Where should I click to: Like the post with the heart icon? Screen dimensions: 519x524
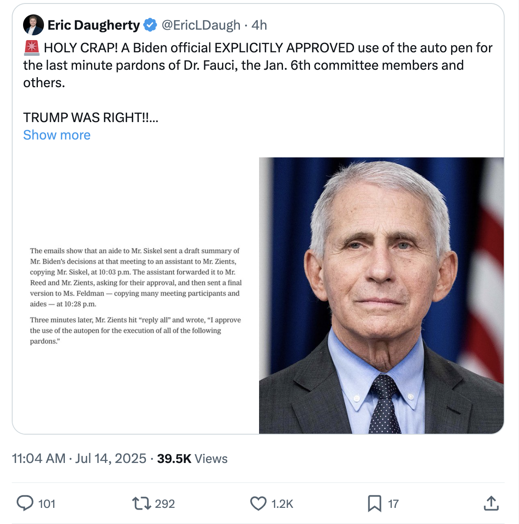258,504
